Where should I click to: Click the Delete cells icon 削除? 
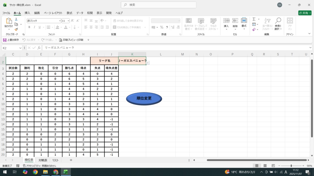pyautogui.click(x=235, y=20)
